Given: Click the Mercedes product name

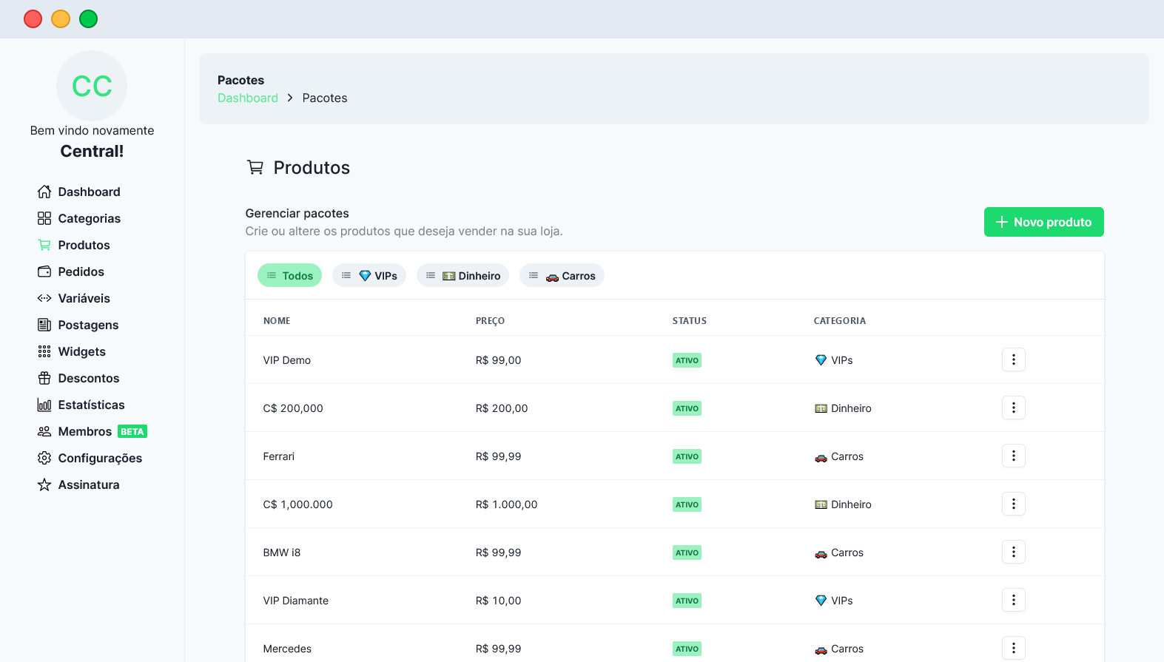Looking at the screenshot, I should point(287,649).
